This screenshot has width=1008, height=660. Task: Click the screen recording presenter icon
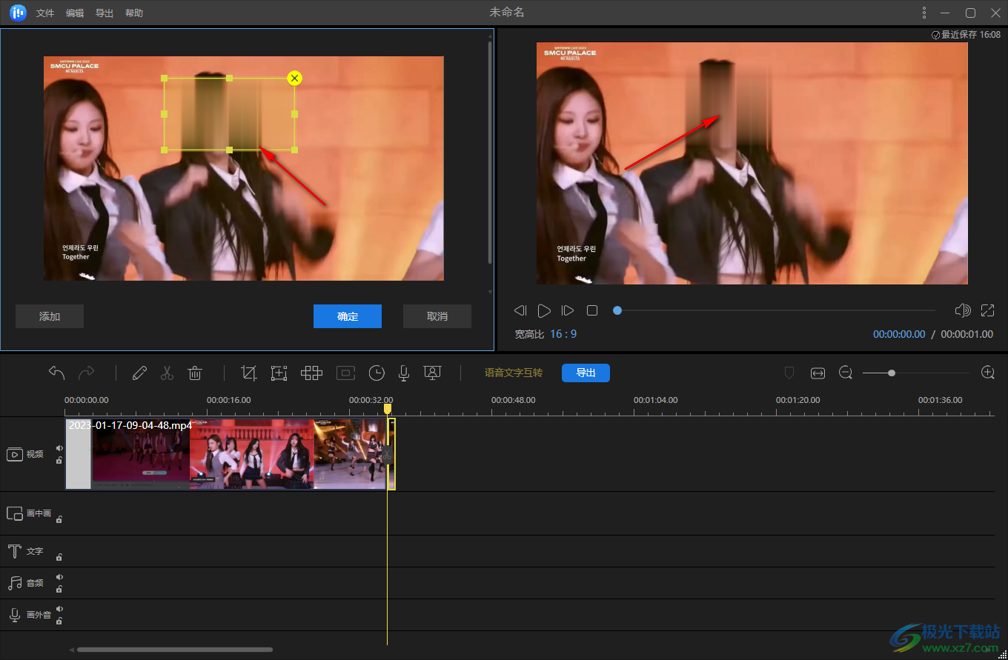click(x=433, y=373)
